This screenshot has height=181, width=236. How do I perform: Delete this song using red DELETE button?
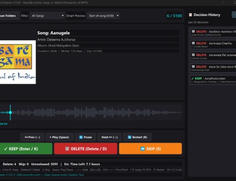coord(86,149)
